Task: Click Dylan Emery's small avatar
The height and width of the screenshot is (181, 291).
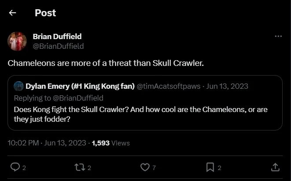Action: (x=18, y=86)
